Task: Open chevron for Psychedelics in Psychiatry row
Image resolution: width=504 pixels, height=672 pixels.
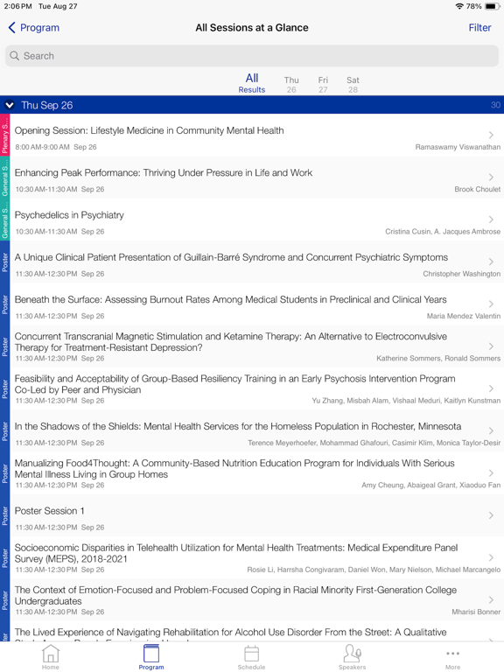Action: [491, 220]
